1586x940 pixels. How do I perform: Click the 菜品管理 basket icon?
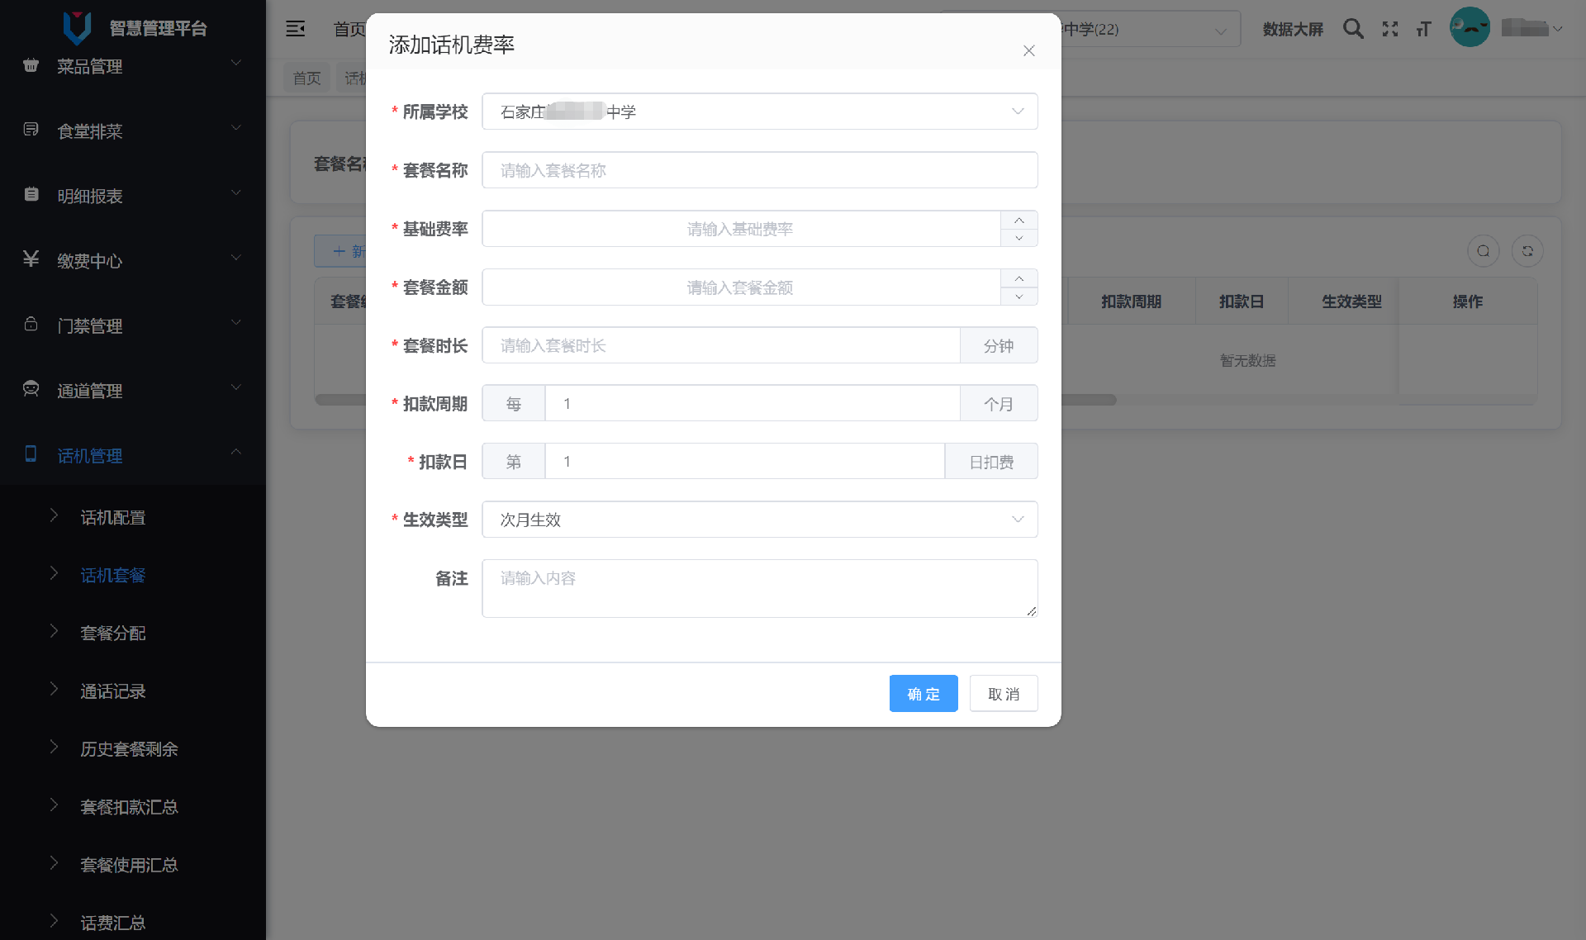point(31,65)
